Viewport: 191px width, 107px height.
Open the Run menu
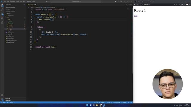pos(24,2)
